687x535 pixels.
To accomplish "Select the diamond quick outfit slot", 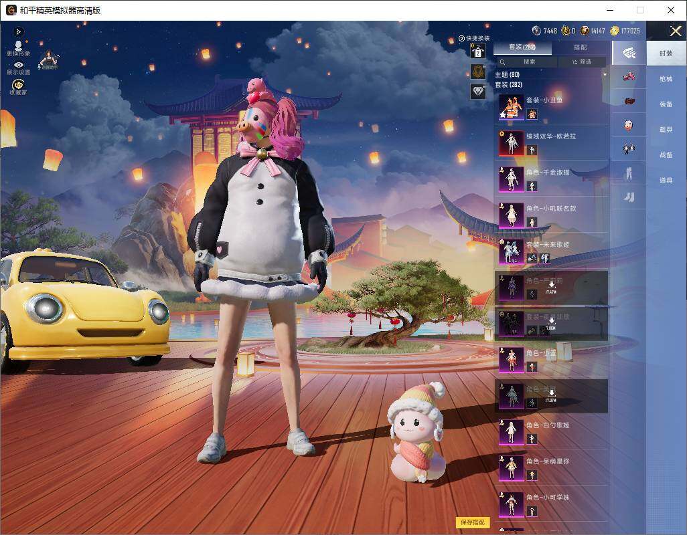I will pyautogui.click(x=478, y=92).
